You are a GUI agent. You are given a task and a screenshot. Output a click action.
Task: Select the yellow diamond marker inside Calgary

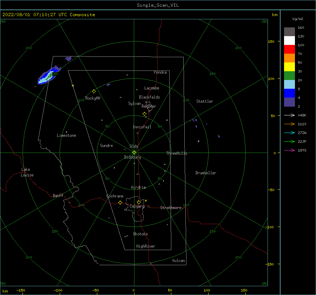[139, 202]
